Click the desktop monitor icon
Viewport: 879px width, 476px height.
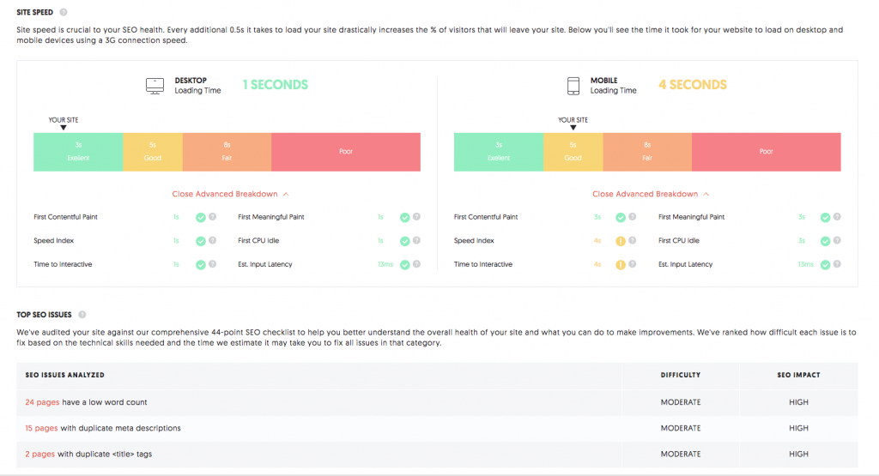[x=155, y=86]
